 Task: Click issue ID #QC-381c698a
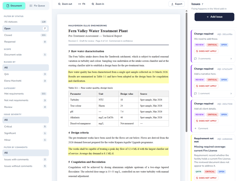click(225, 34)
